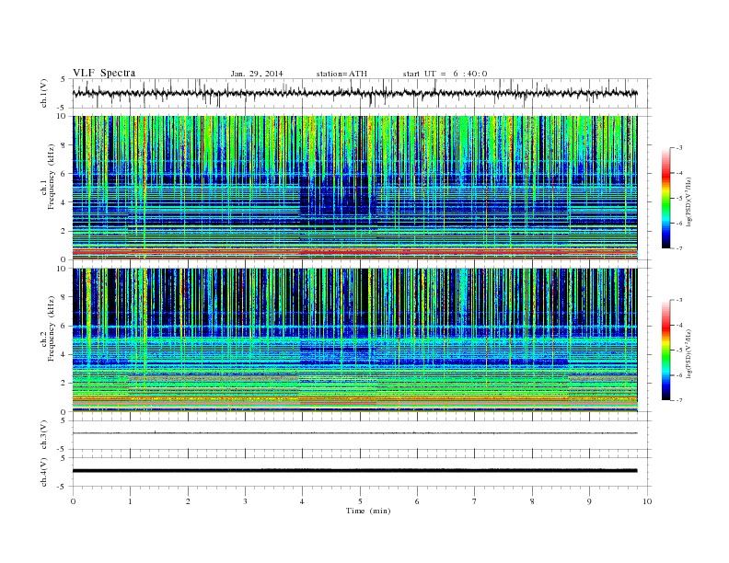
Task: Click the ch.1 spectrogram color scale bar
Action: 665,198
